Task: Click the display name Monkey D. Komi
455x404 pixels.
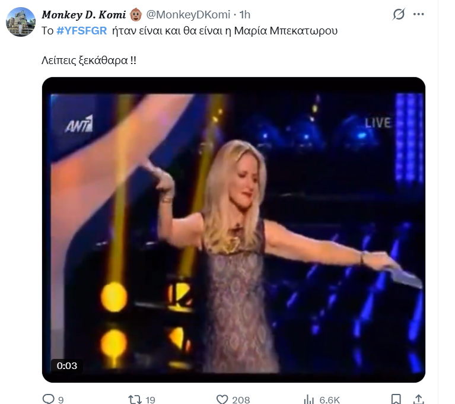Action: click(83, 14)
